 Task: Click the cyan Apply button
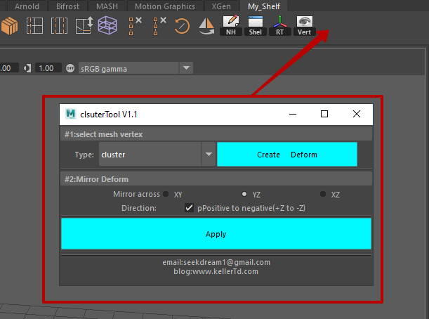click(216, 234)
